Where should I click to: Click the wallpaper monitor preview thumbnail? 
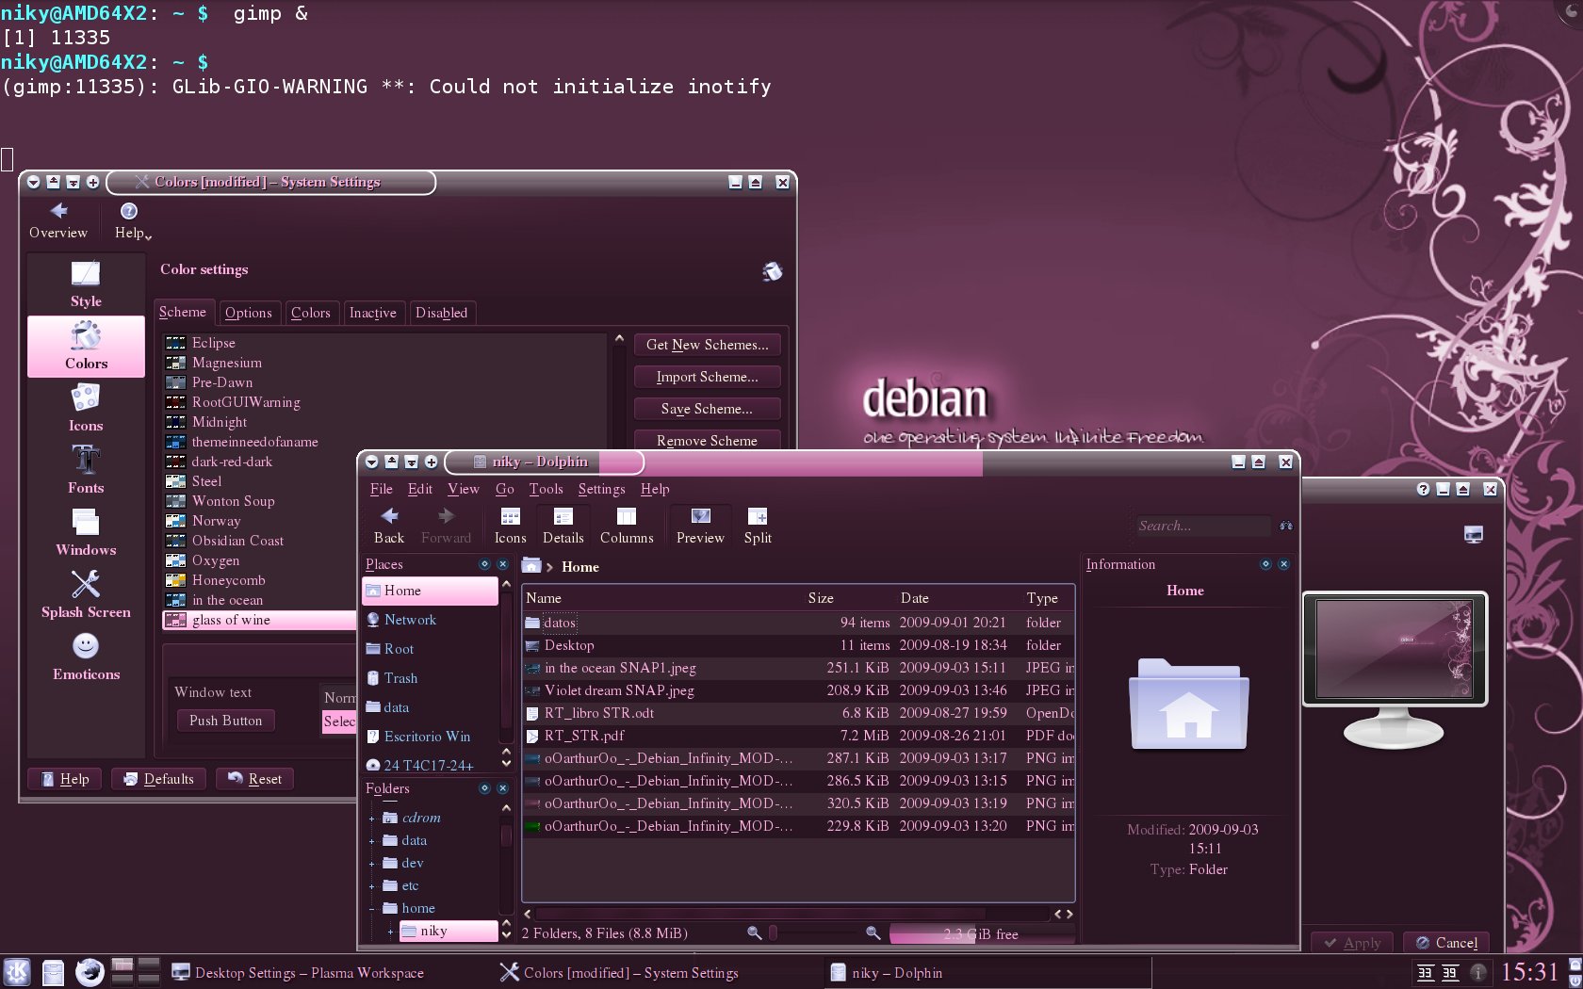pos(1395,649)
